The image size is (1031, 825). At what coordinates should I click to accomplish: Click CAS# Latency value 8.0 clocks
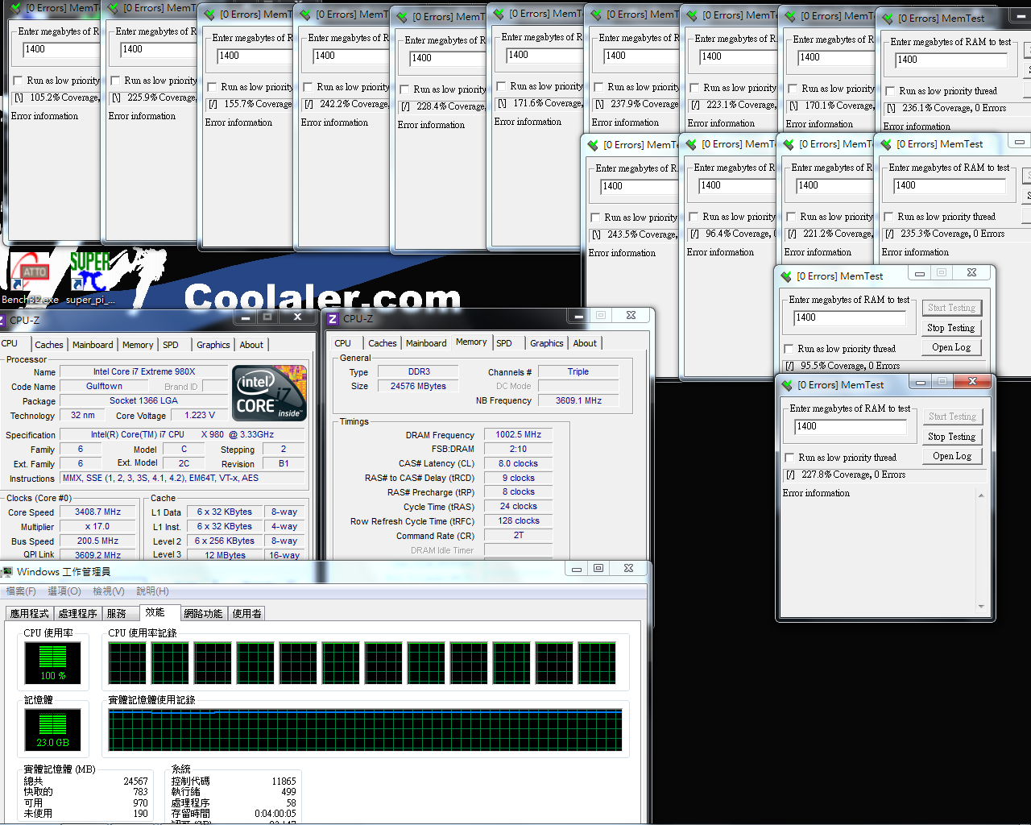point(518,464)
